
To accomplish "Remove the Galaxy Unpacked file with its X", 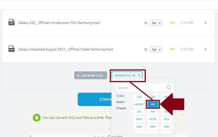I will 206,49.
